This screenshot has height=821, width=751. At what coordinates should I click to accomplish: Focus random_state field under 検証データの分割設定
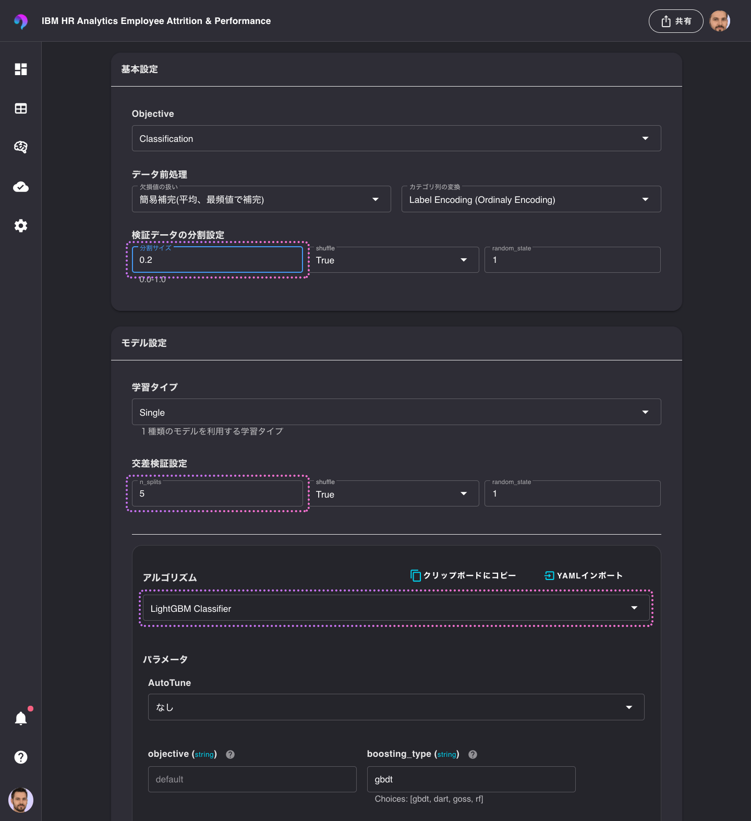click(573, 260)
